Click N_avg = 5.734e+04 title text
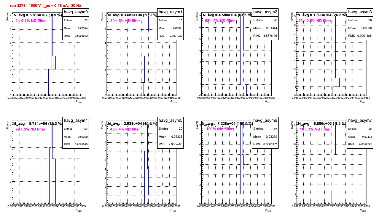The image size is (379, 217). [38, 123]
